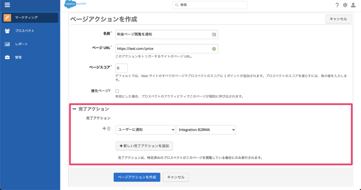Image resolution: width=361 pixels, height=190 pixels.
Task: Add a completion action row with plus icon
Action: pos(104,128)
